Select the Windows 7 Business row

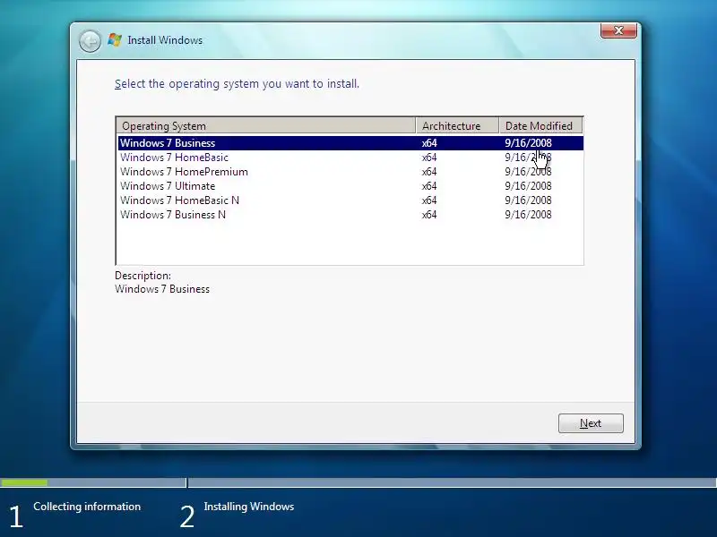(350, 143)
